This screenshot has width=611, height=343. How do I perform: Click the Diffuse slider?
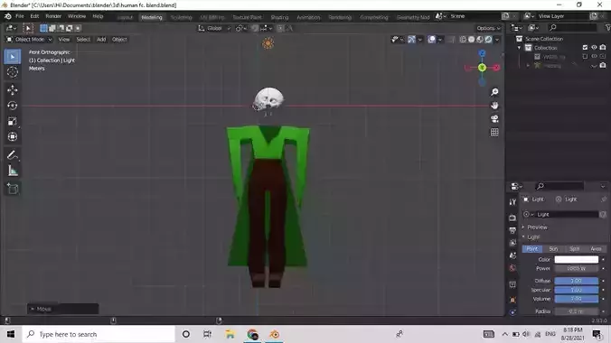pyautogui.click(x=577, y=281)
